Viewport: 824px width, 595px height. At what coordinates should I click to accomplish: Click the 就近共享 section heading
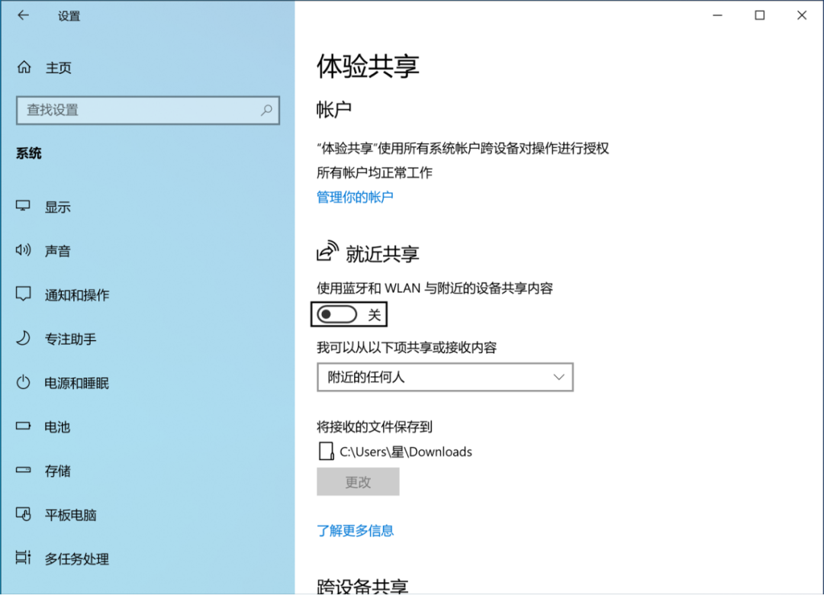pos(382,254)
